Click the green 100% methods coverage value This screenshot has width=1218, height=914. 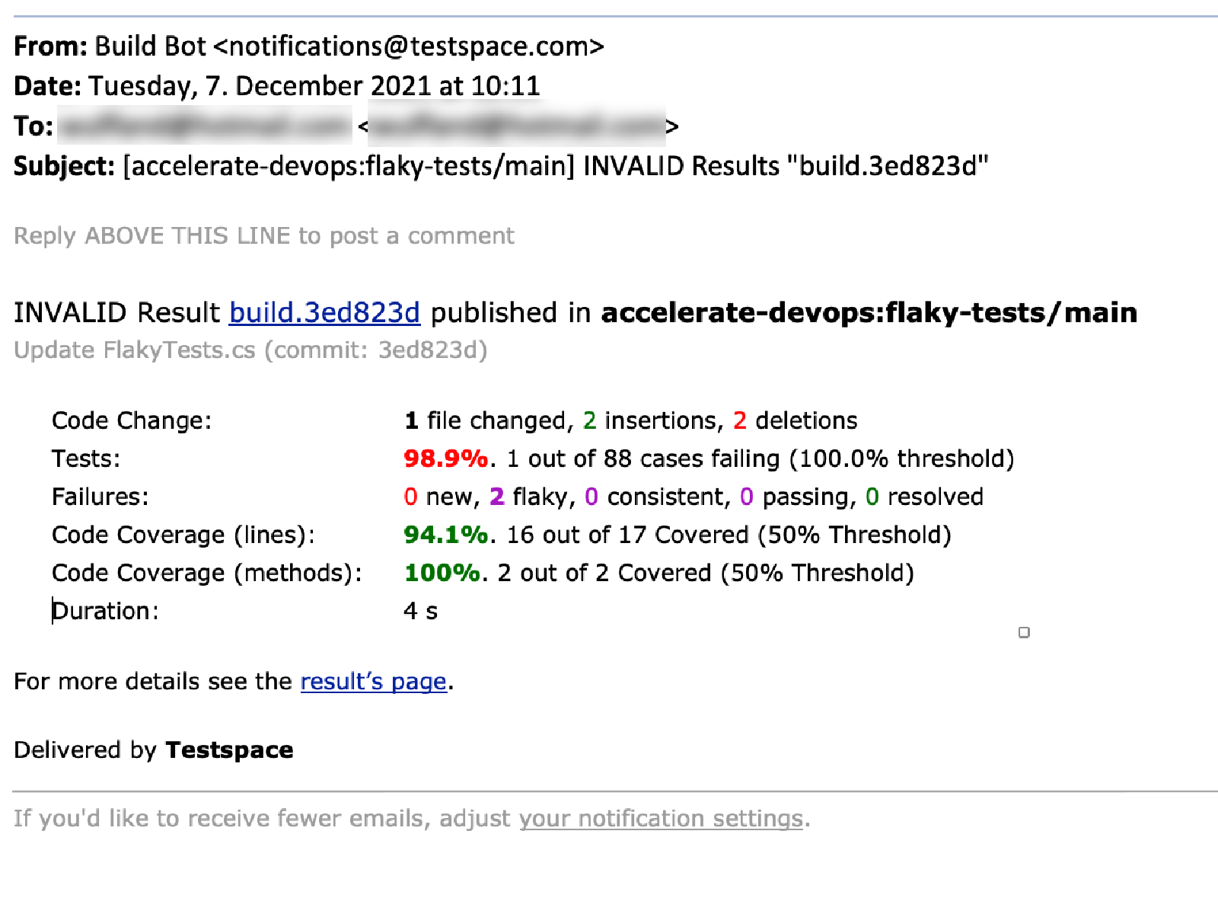(x=442, y=573)
